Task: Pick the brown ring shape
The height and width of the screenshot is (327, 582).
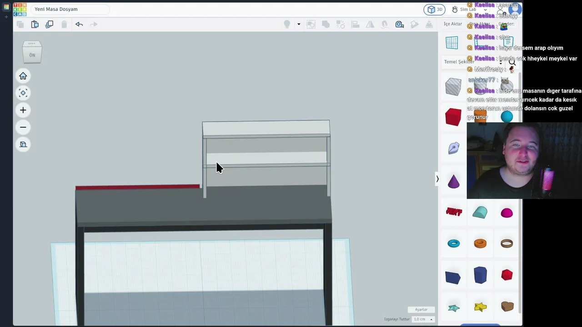Action: coord(507,243)
